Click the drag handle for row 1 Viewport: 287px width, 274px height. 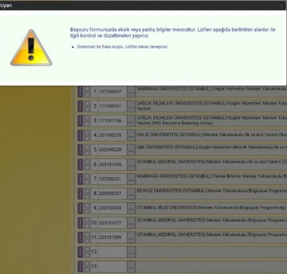point(80,91)
